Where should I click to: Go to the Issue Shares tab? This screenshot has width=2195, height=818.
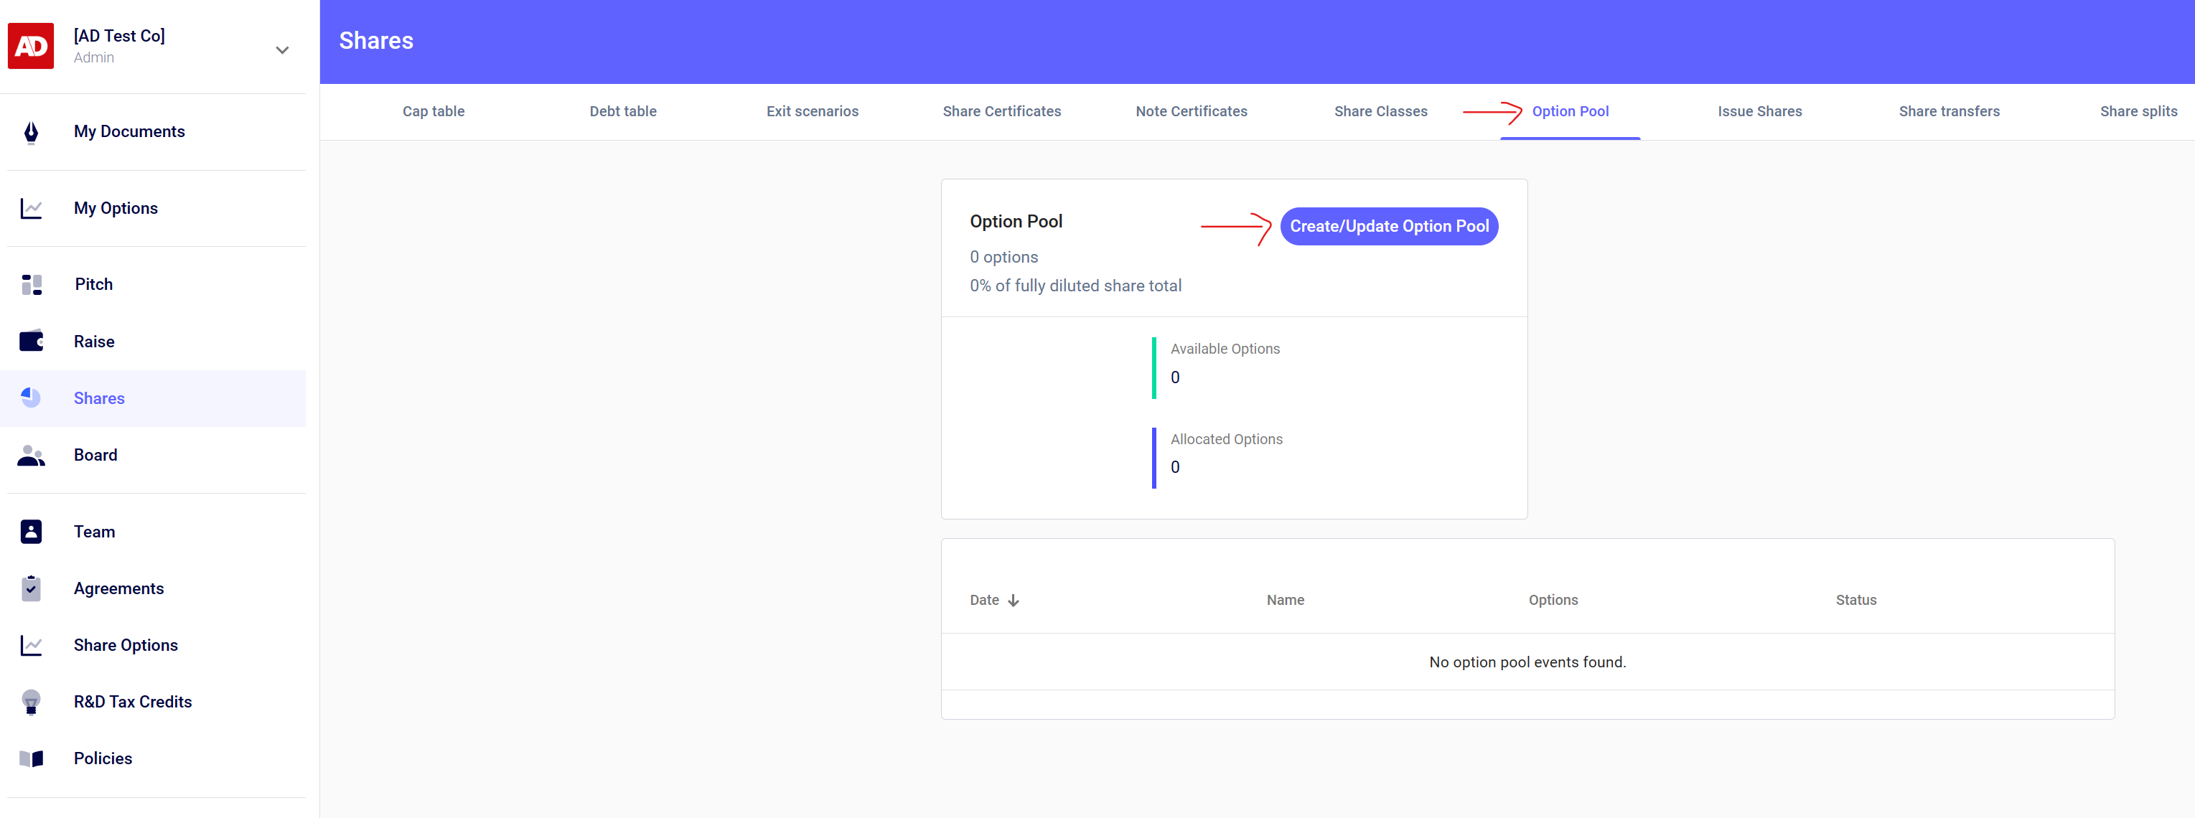pos(1759,112)
